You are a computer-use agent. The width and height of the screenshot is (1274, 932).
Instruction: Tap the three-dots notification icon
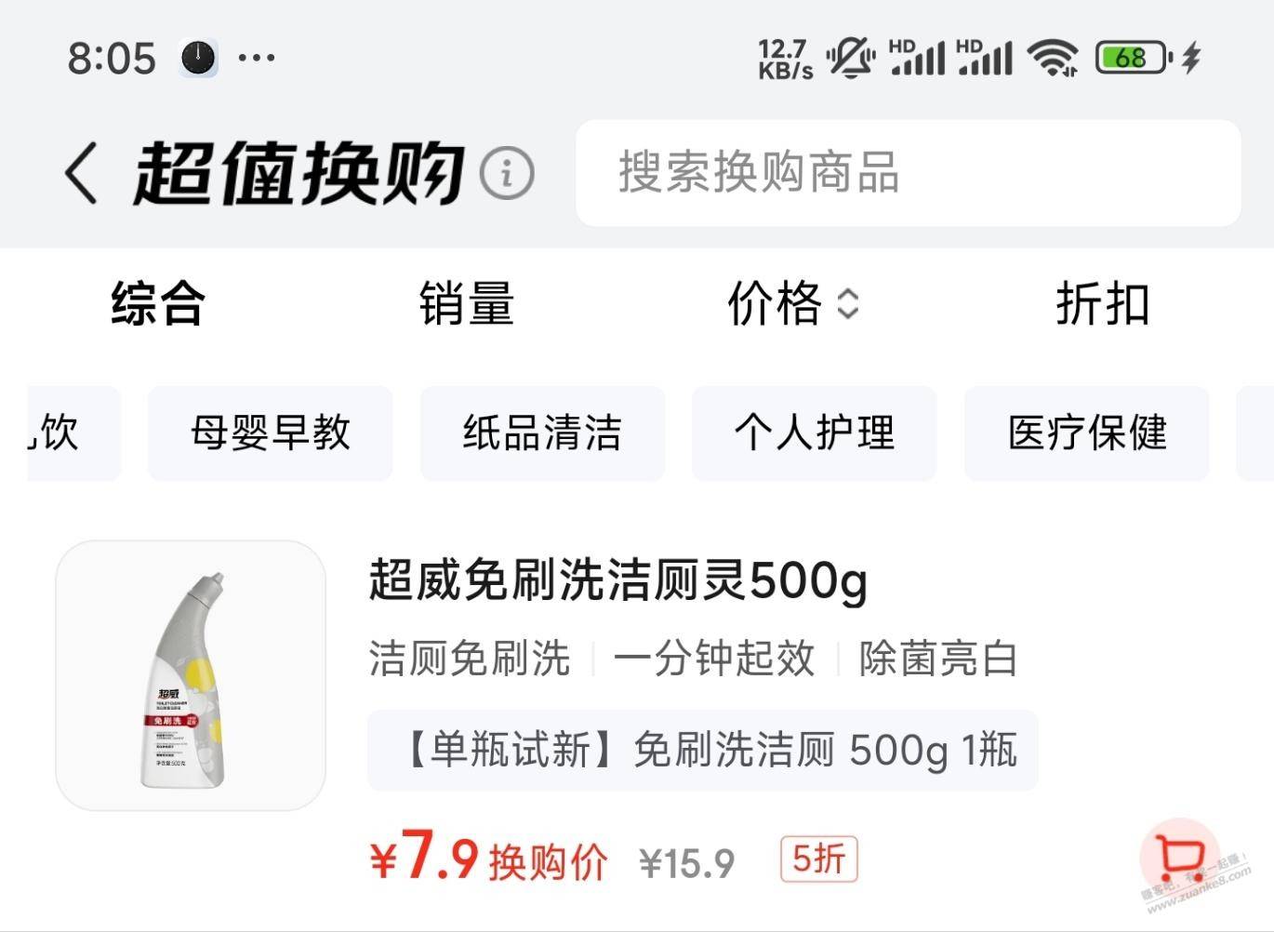coord(257,58)
